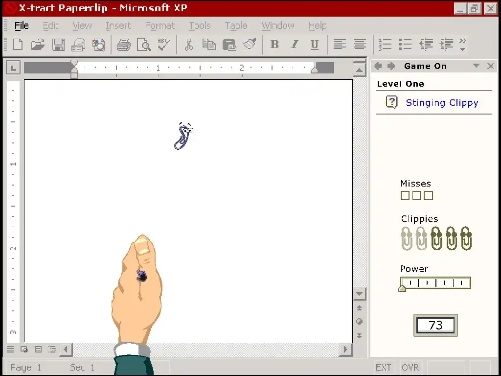Click the first Misses box
Image resolution: width=501 pixels, height=376 pixels.
(405, 195)
